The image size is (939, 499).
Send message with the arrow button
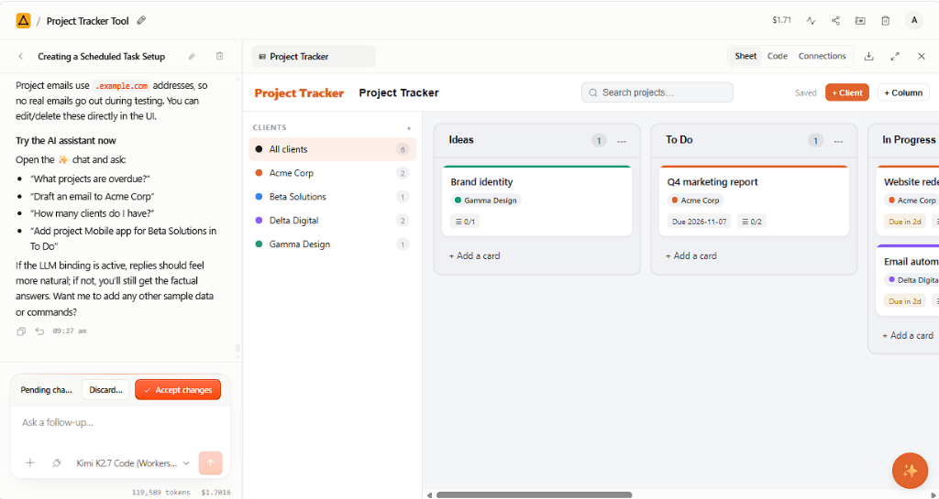(x=210, y=463)
